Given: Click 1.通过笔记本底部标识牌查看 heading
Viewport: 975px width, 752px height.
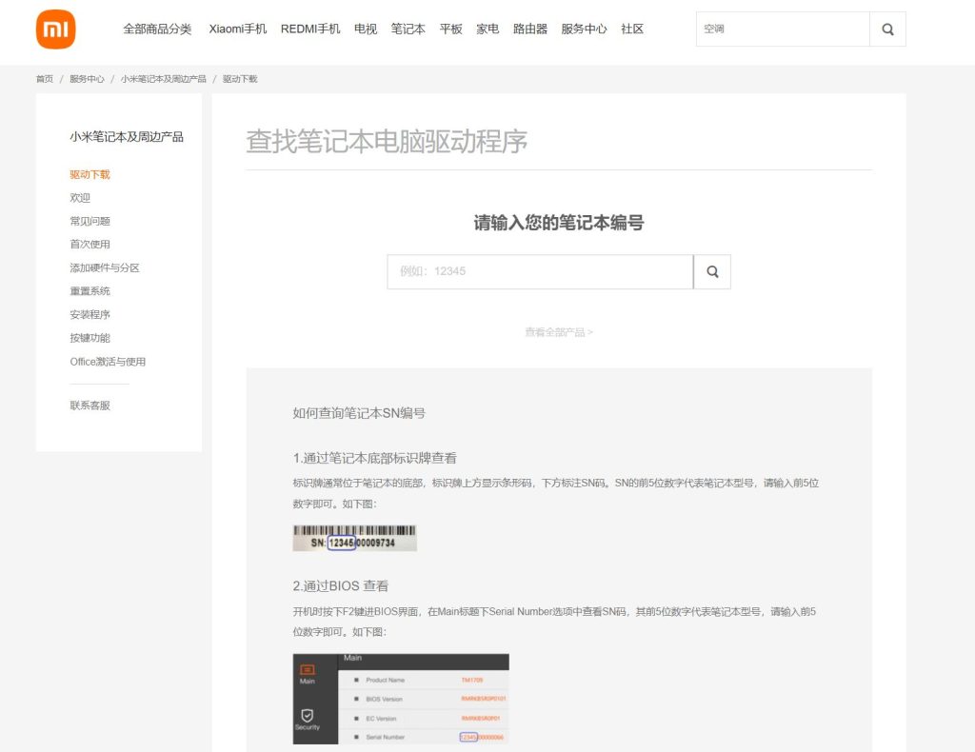Looking at the screenshot, I should [x=375, y=458].
